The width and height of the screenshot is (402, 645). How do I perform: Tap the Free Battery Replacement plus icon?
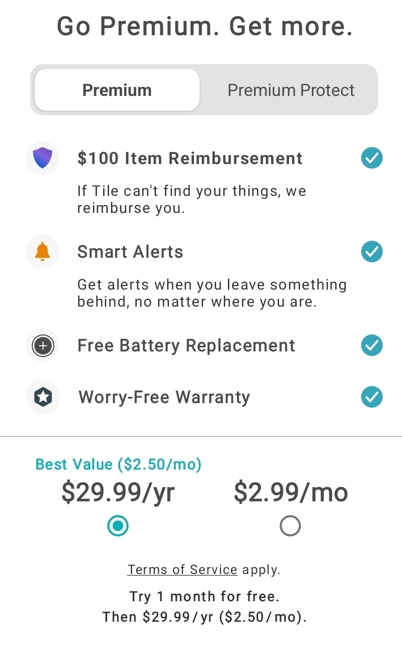43,345
